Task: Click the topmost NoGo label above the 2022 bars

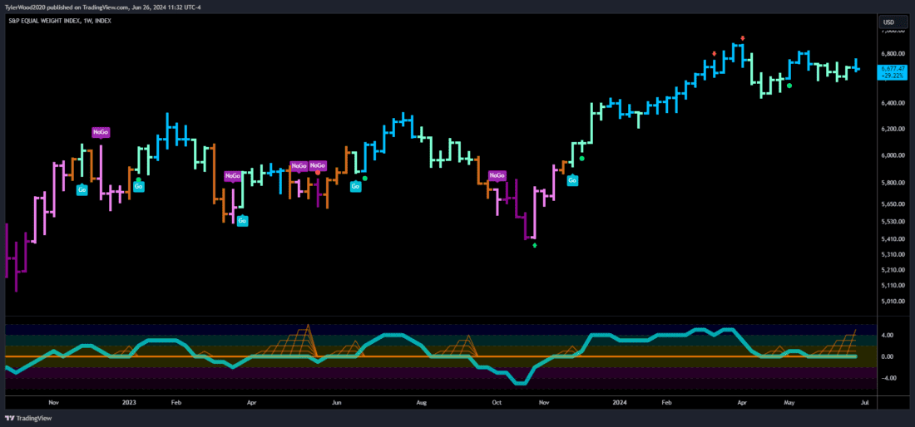Action: click(x=101, y=132)
